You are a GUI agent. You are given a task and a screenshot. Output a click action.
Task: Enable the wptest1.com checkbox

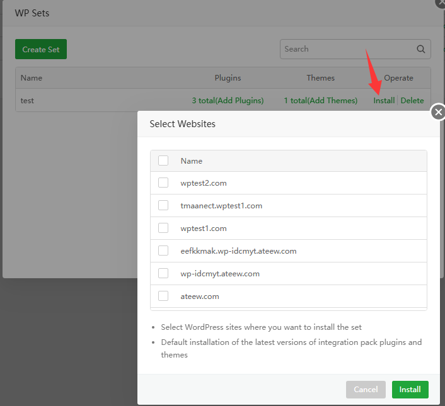pyautogui.click(x=163, y=228)
